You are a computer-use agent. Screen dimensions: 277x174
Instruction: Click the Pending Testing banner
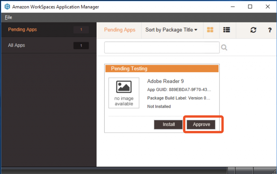coord(162,68)
